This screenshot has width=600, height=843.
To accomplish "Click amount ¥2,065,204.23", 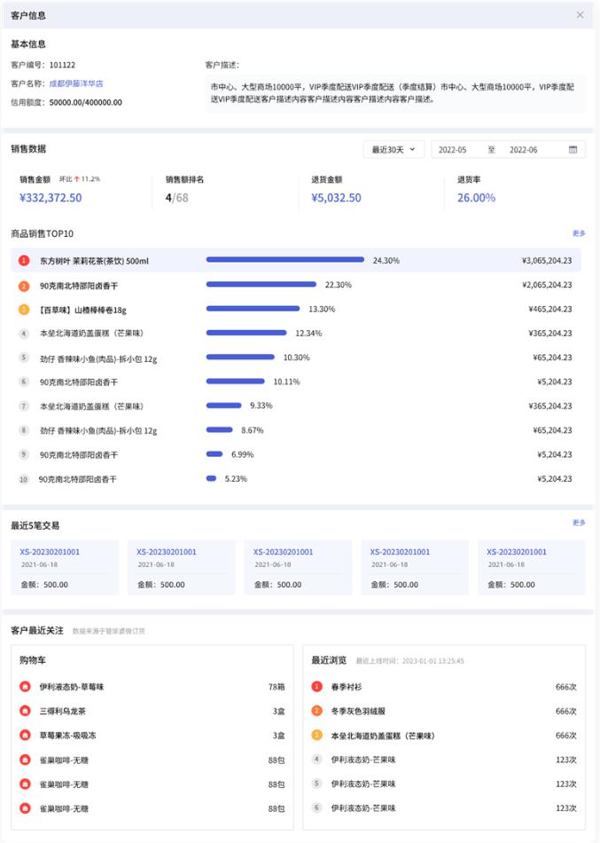I will (547, 285).
